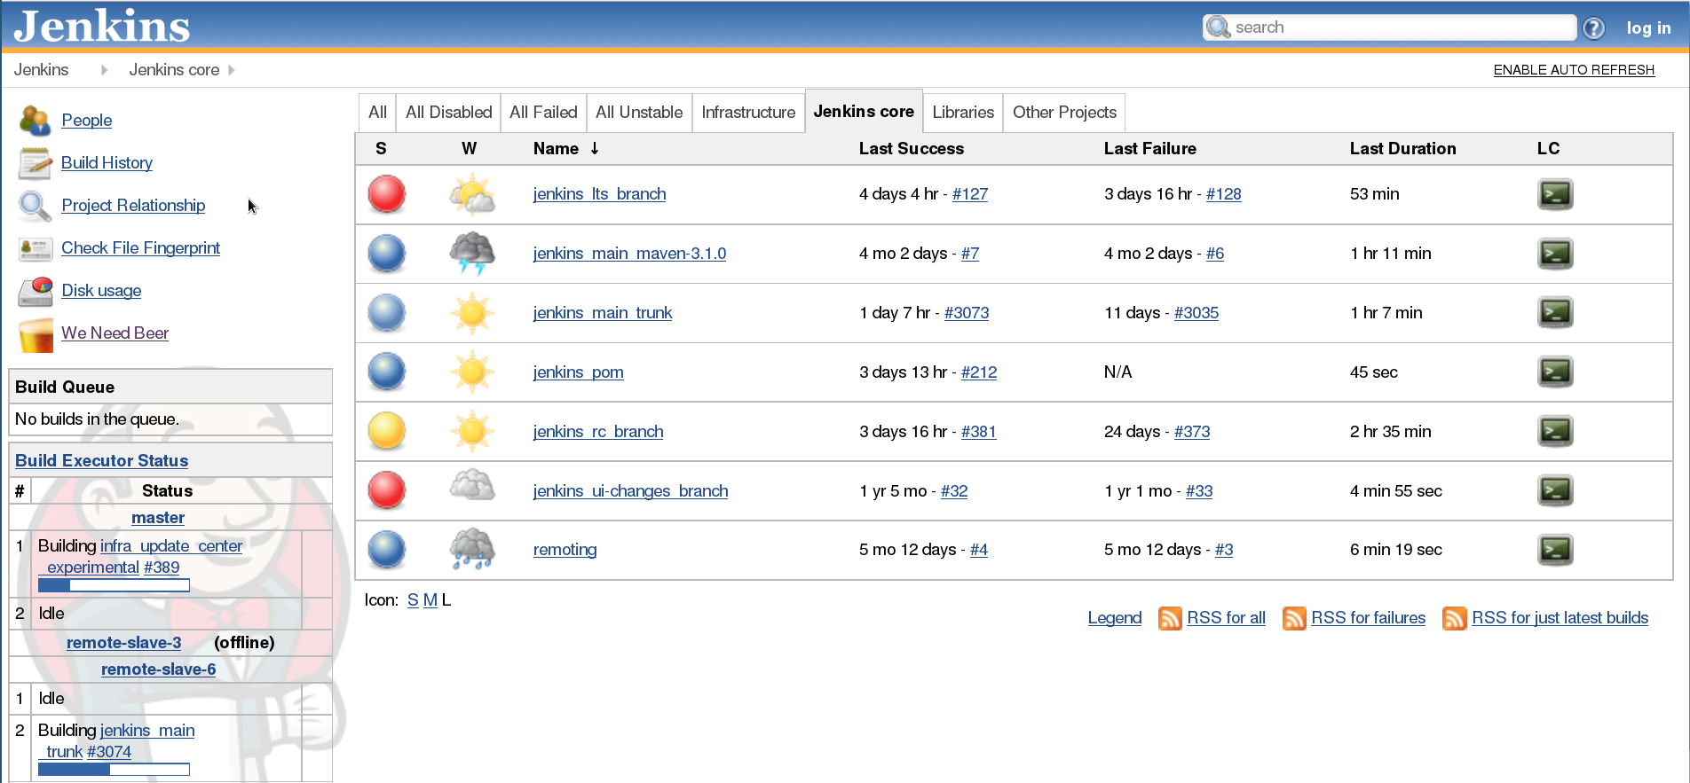The height and width of the screenshot is (783, 1690).
Task: Click the beer mug icon
Action: click(35, 334)
